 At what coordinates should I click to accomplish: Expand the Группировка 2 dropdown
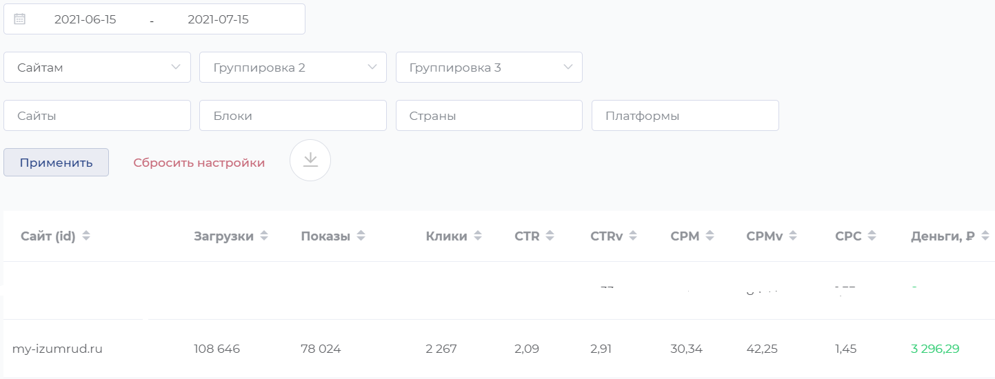click(293, 68)
